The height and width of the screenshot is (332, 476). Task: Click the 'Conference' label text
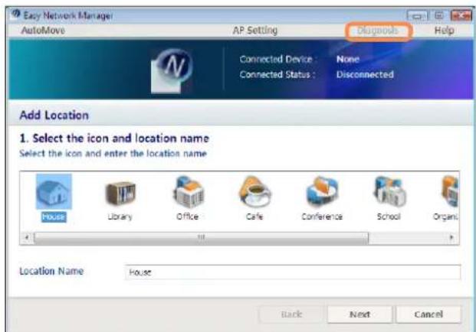pyautogui.click(x=322, y=216)
